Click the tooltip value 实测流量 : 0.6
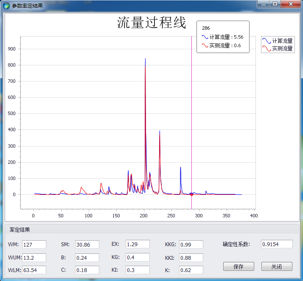Viewport: 303px width, 281px height. point(221,45)
